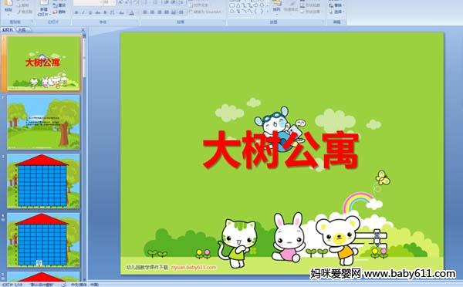Select the second slide thumbnail with trees

coord(43,122)
